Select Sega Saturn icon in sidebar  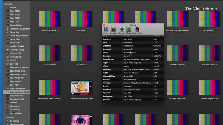coord(8,82)
